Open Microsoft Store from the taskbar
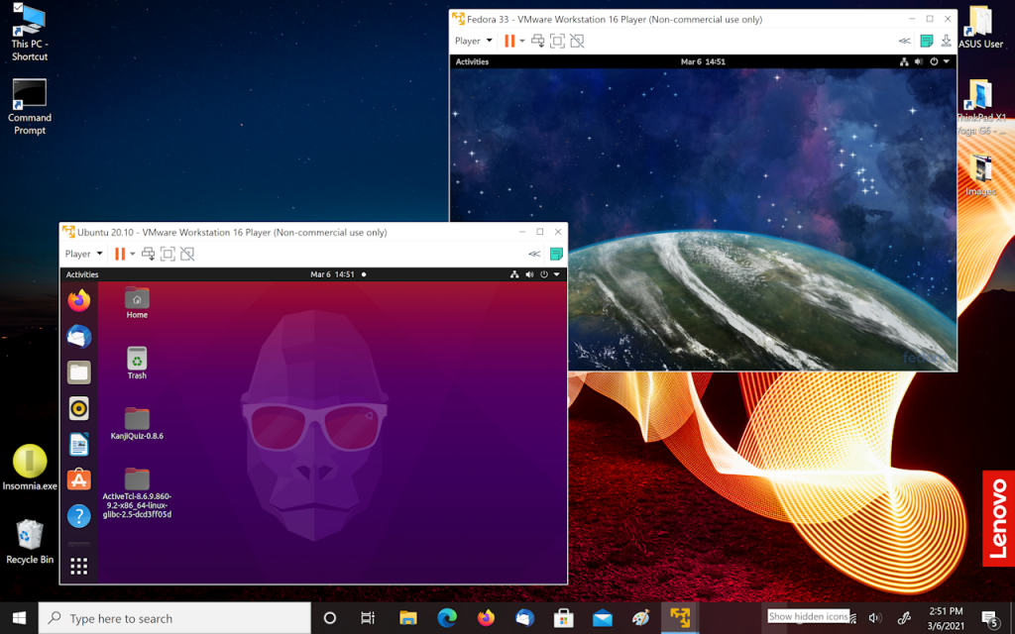The height and width of the screenshot is (634, 1015). tap(563, 618)
